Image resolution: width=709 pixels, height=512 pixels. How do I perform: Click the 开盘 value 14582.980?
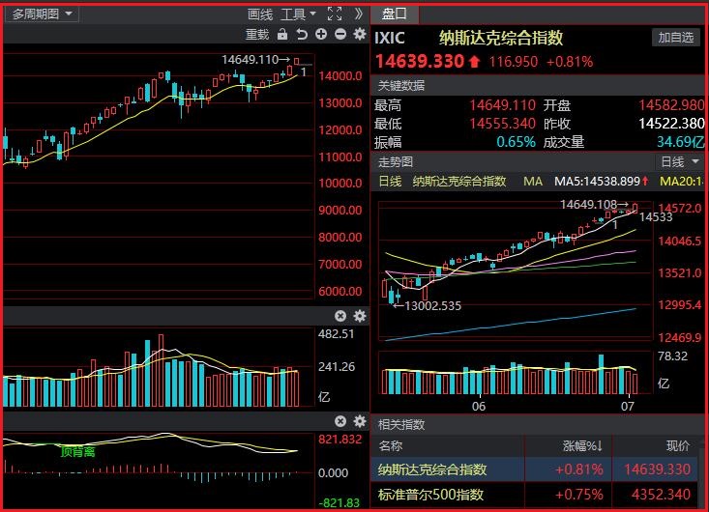671,105
